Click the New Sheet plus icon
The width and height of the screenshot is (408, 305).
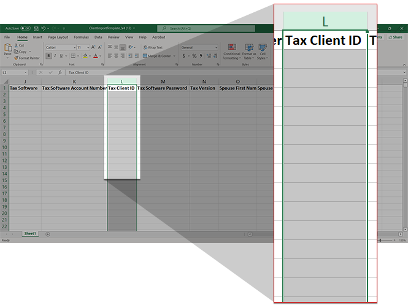pos(48,234)
